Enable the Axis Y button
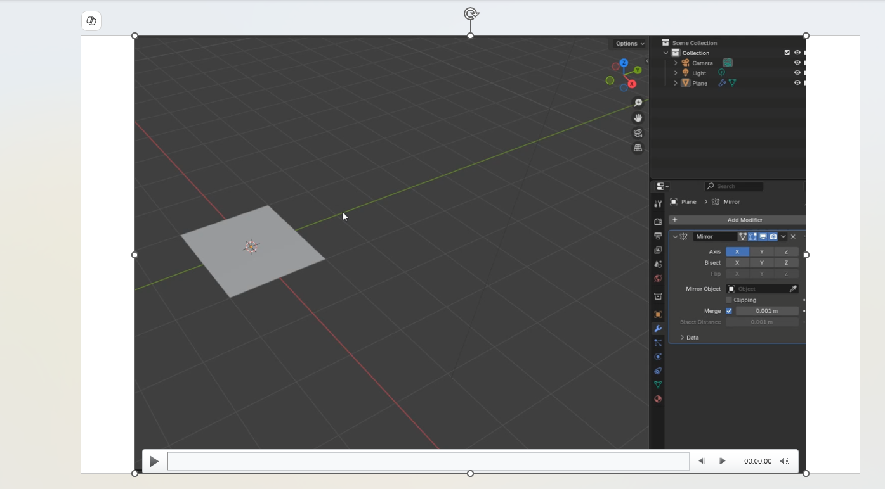The height and width of the screenshot is (489, 885). (x=762, y=251)
